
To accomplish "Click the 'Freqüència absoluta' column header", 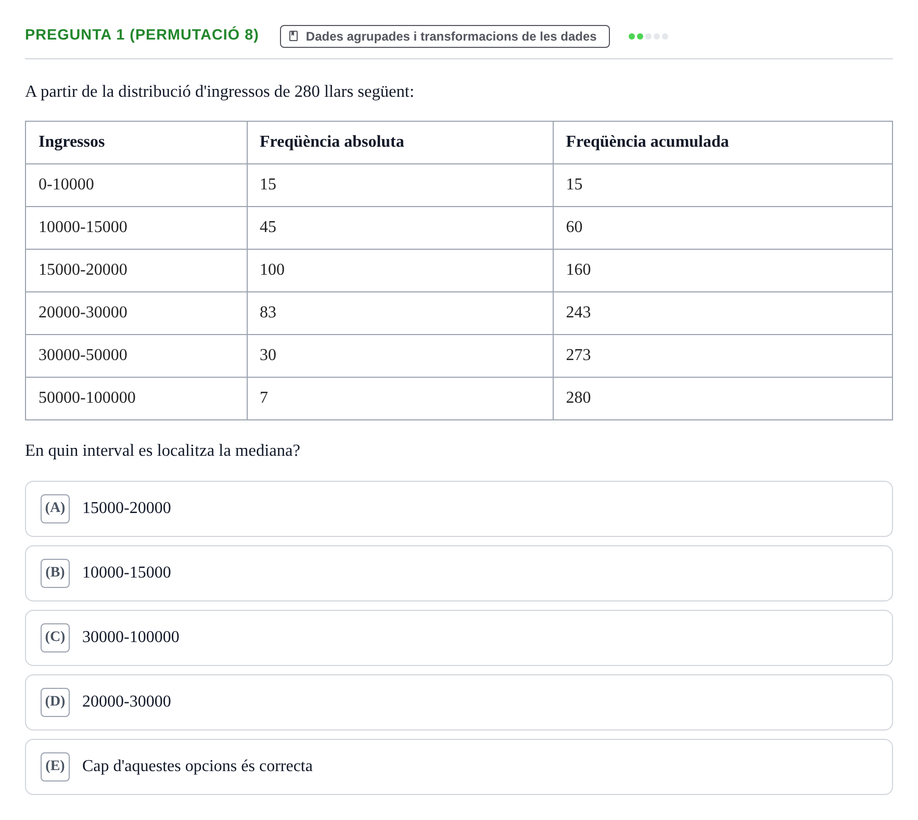I will (400, 143).
